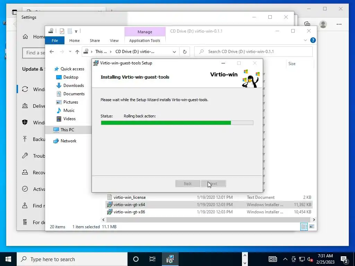Click the setup dialog title bar icon
Viewport: 355px width, 266px height.
pyautogui.click(x=96, y=63)
